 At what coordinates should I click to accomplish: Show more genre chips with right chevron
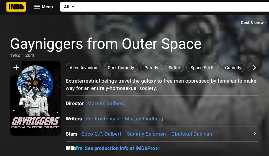pos(255,68)
